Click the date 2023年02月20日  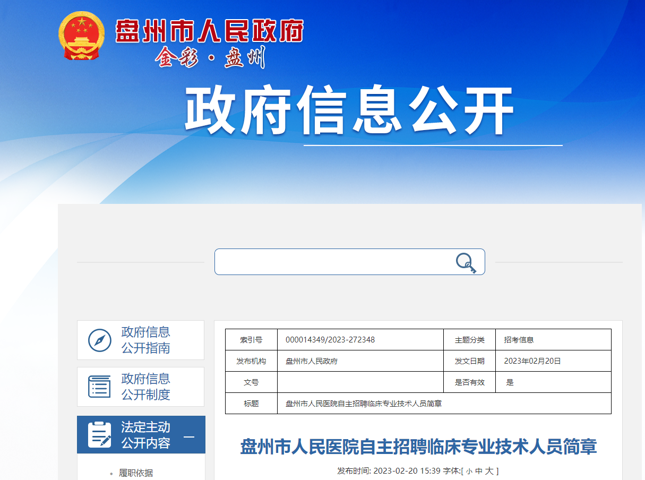click(532, 361)
